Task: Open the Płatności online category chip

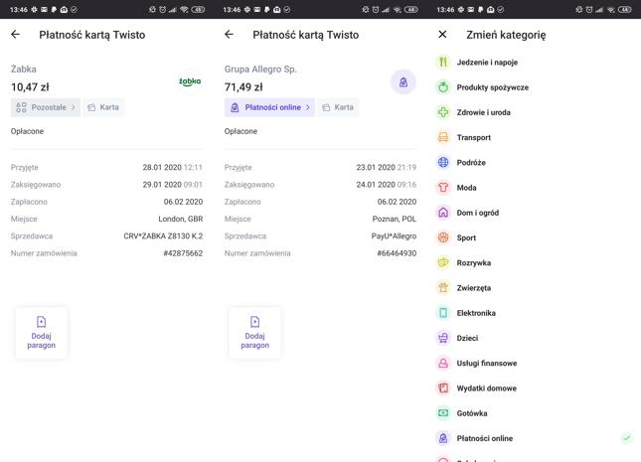Action: [x=269, y=107]
